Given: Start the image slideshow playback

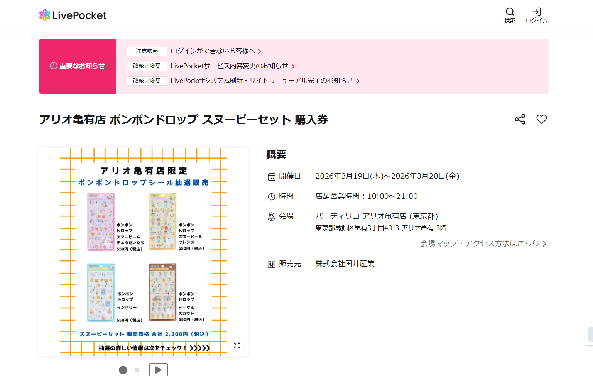Looking at the screenshot, I should 158,370.
